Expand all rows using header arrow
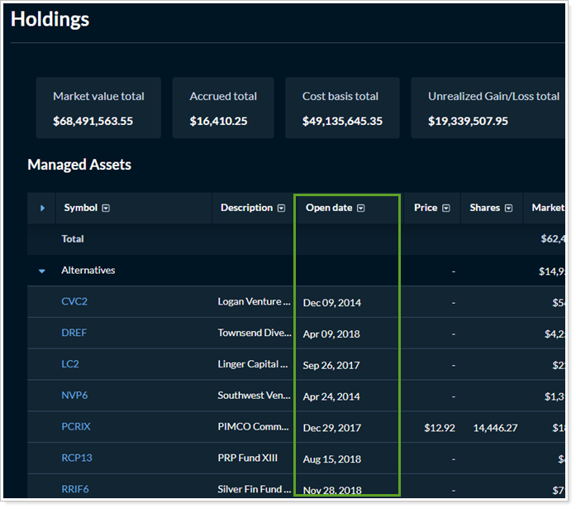The image size is (576, 509). (43, 209)
